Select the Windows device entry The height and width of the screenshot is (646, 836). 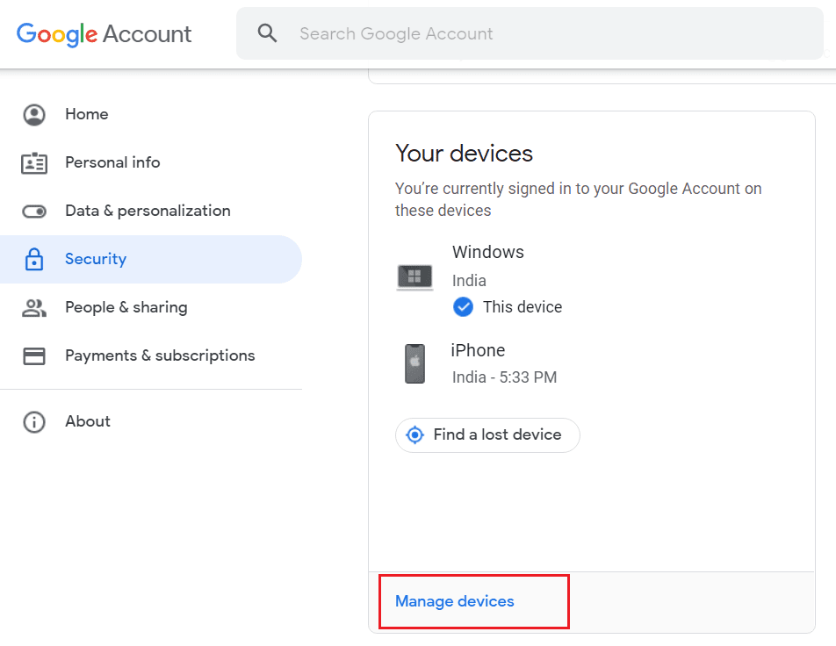point(487,253)
